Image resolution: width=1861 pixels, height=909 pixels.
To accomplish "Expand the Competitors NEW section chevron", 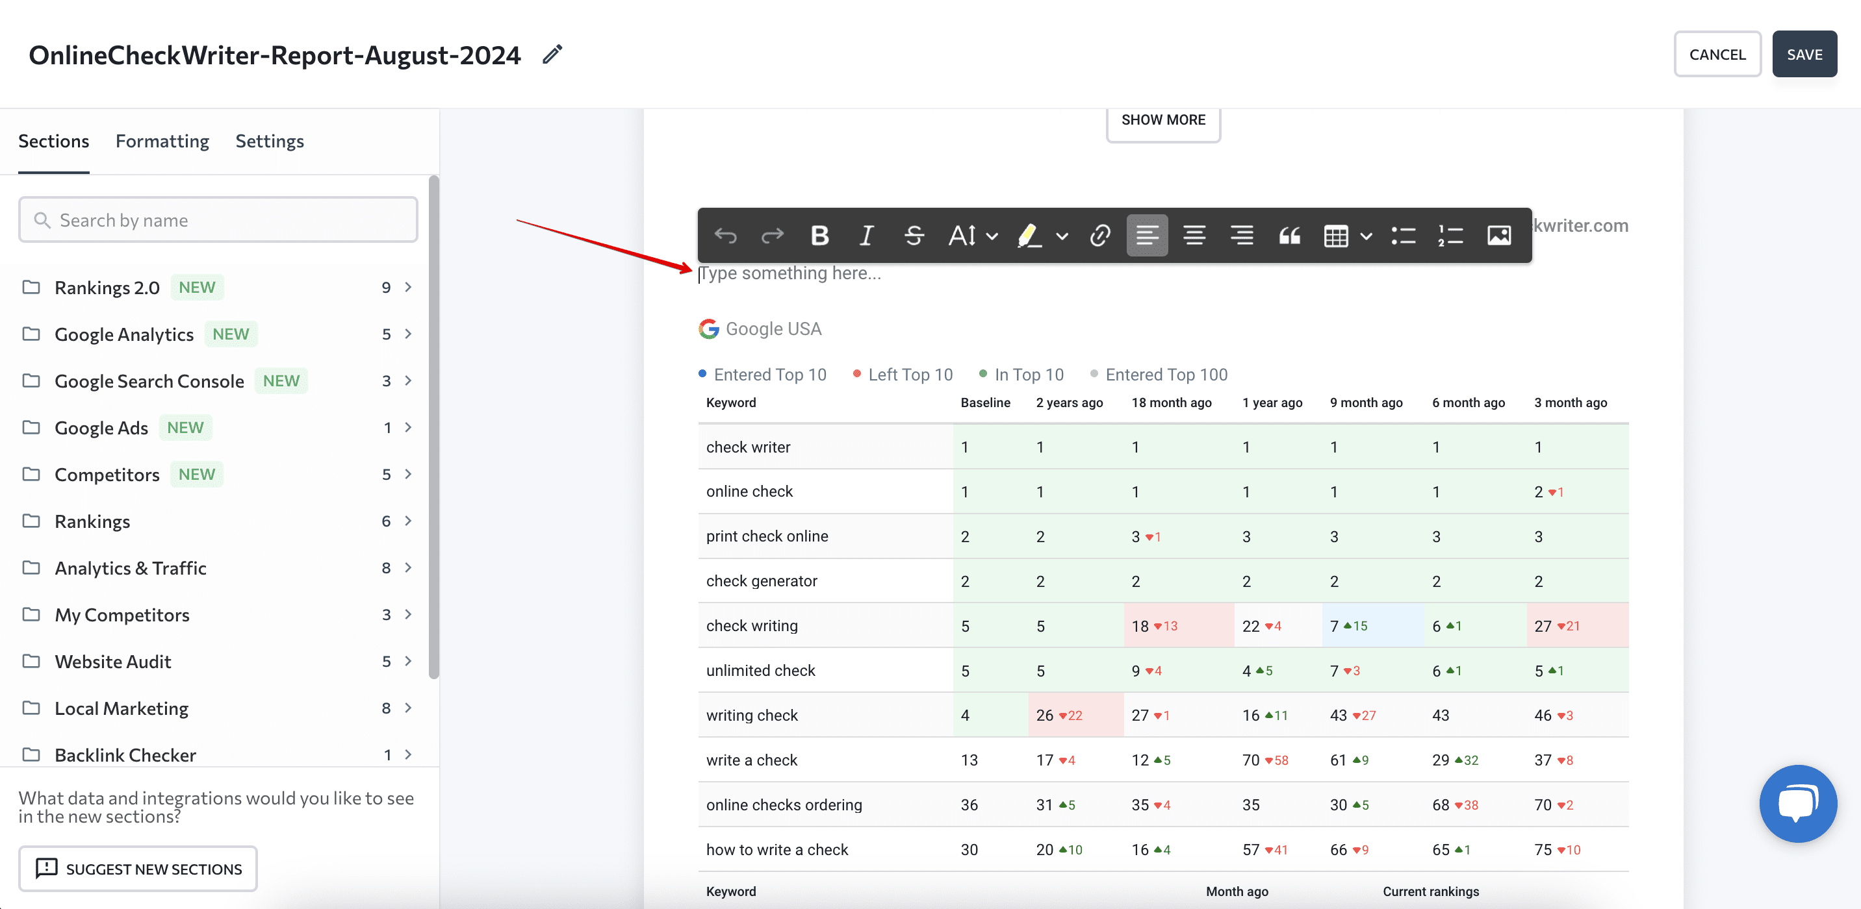I will [408, 475].
